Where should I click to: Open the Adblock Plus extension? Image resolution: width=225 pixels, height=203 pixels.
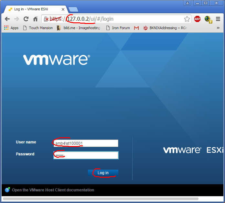[x=197, y=19]
